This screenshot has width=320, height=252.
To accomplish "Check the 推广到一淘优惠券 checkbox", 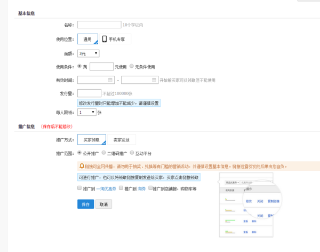I will (79, 188).
